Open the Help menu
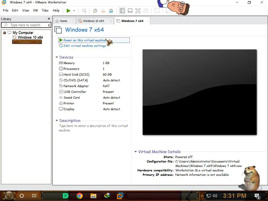This screenshot has height=201, width=268. click(56, 10)
